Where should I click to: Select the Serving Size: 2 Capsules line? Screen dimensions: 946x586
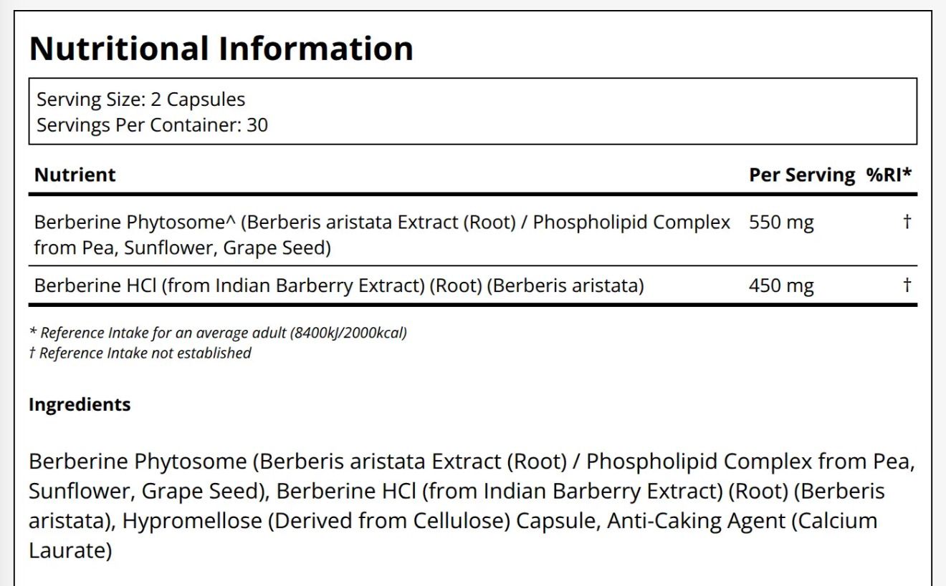tap(140, 99)
